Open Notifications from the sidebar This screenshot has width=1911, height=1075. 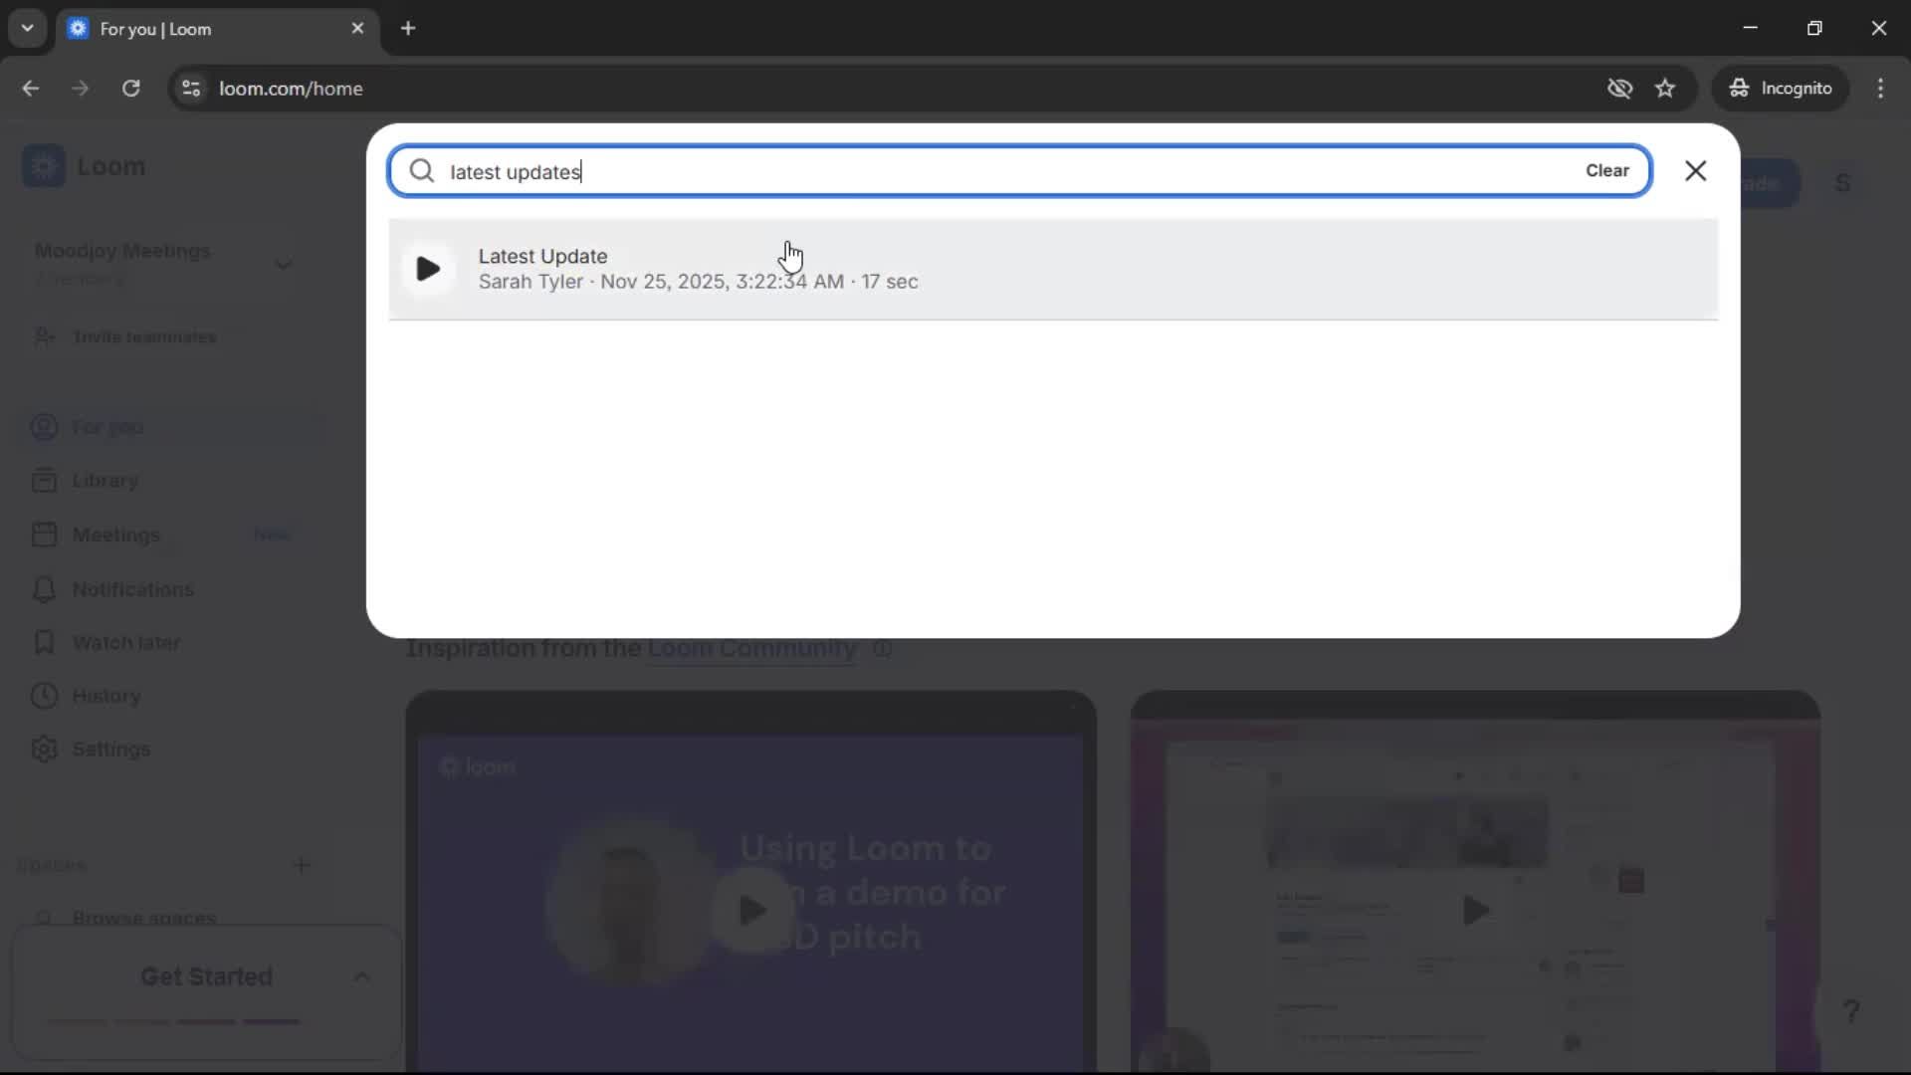[x=132, y=589]
